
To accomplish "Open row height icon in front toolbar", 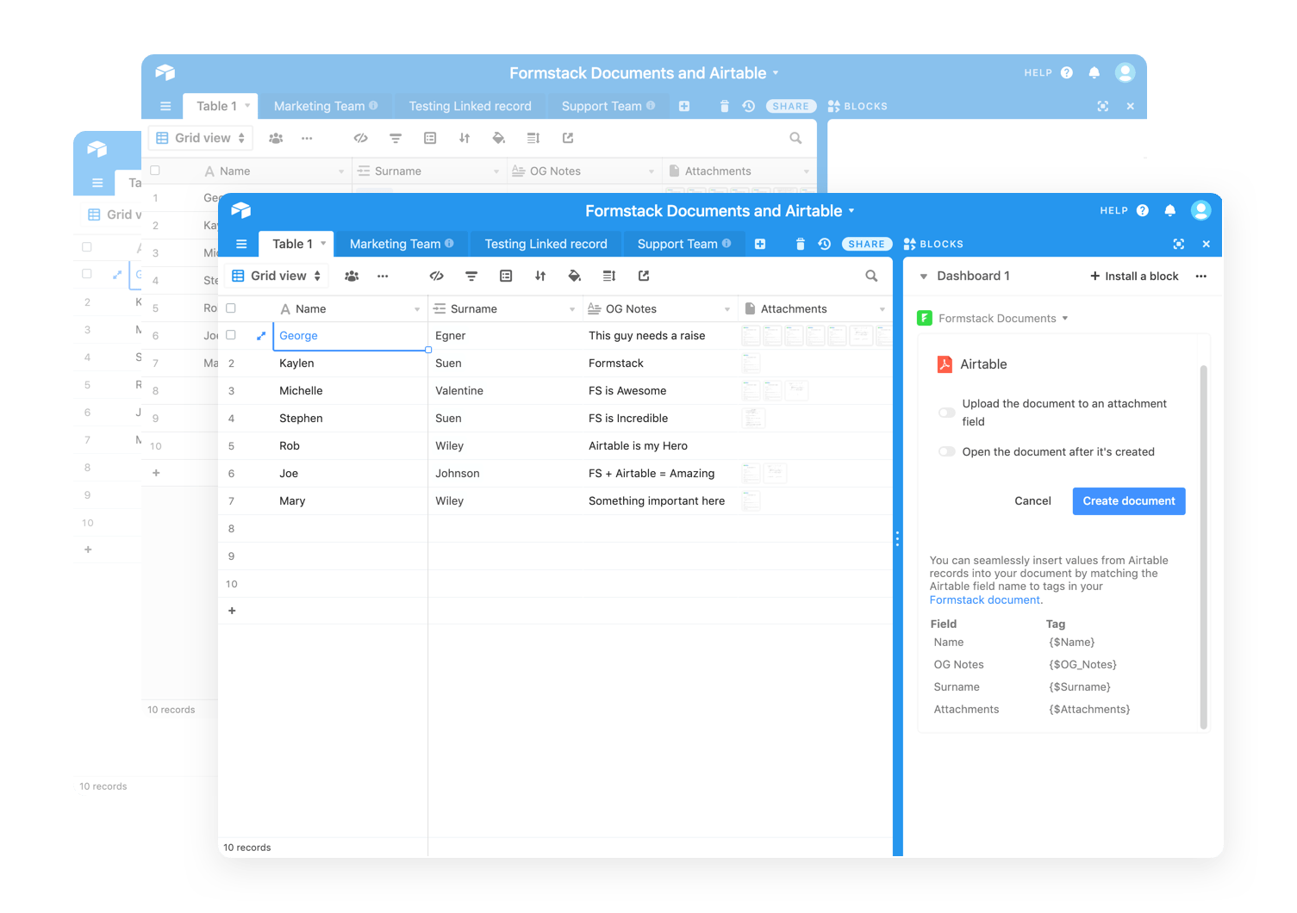I will click(x=609, y=276).
